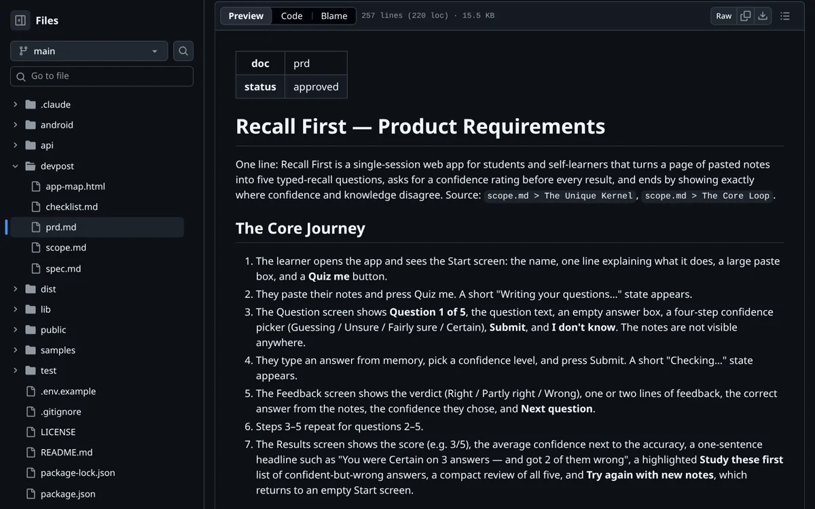
Task: Switch to the Code tab
Action: [x=291, y=16]
